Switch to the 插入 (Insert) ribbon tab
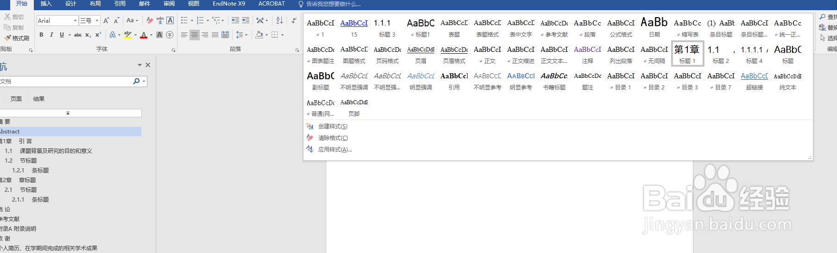 click(46, 4)
